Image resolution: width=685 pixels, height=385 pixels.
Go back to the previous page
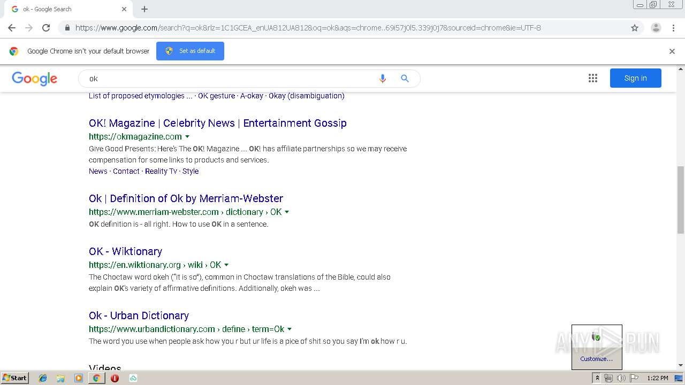(12, 28)
